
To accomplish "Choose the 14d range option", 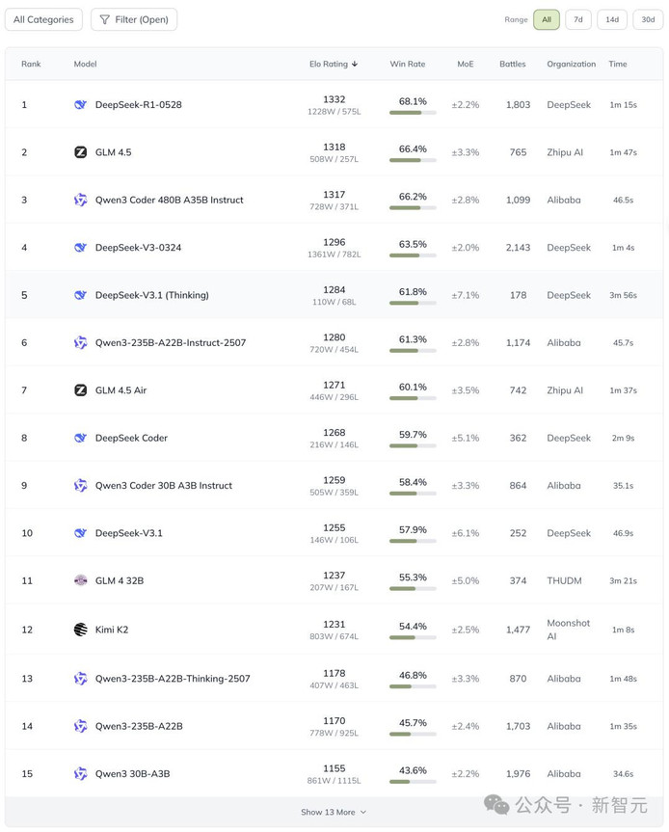I will coord(611,19).
